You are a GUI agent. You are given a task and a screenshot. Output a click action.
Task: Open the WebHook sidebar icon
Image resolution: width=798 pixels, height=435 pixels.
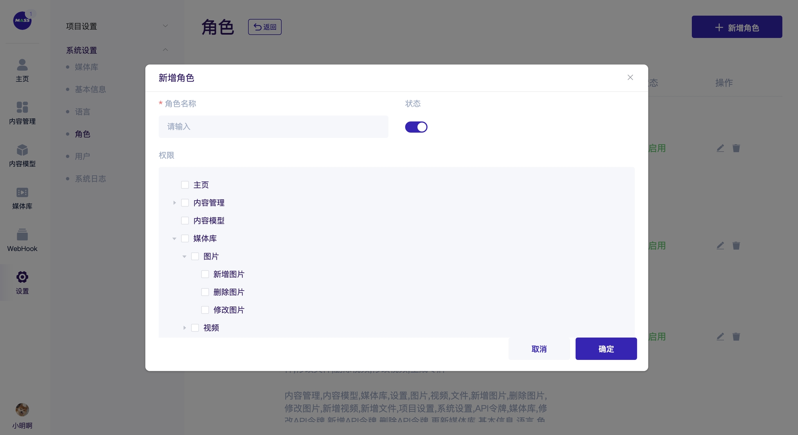click(x=22, y=235)
